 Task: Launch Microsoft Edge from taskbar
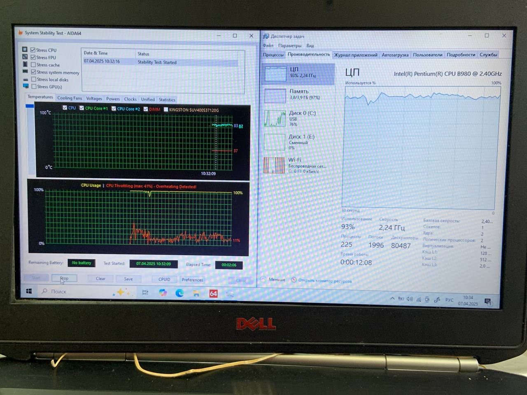click(180, 293)
